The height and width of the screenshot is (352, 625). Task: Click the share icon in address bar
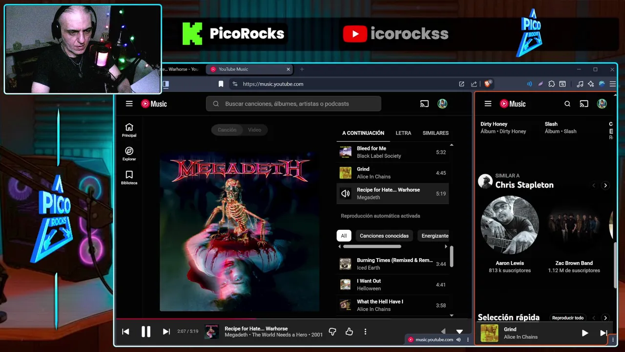(x=474, y=84)
